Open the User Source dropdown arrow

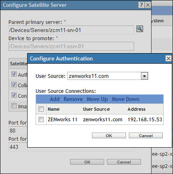click(144, 76)
